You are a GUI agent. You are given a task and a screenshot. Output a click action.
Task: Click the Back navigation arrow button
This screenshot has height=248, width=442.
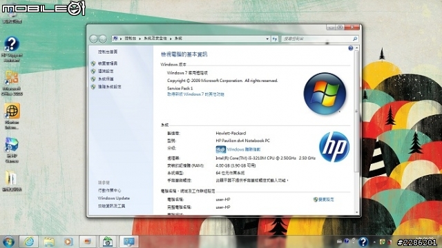pos(94,39)
